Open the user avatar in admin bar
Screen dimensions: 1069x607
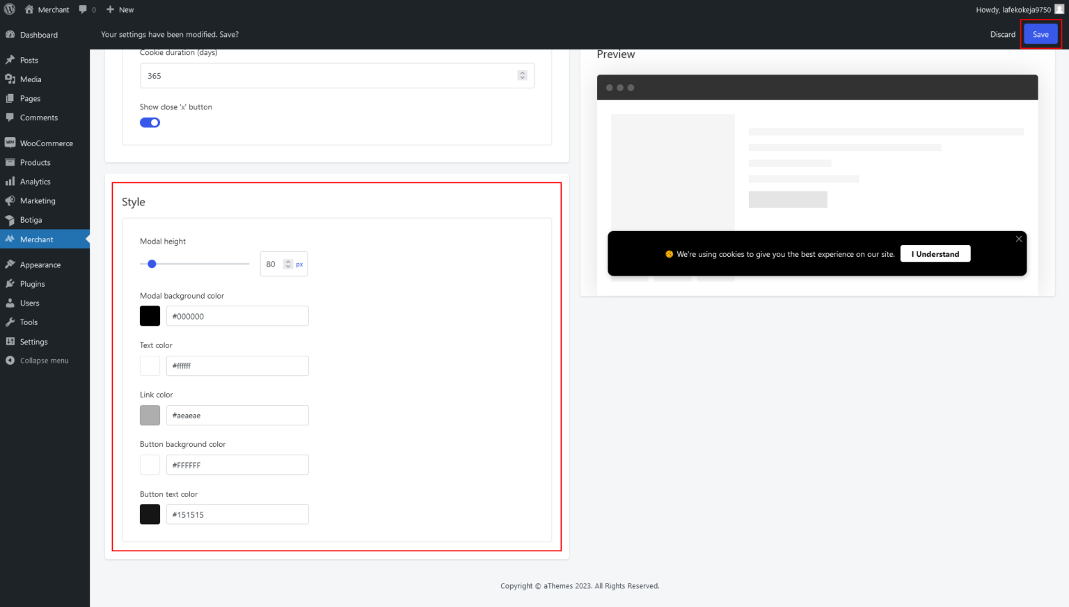[x=1059, y=9]
